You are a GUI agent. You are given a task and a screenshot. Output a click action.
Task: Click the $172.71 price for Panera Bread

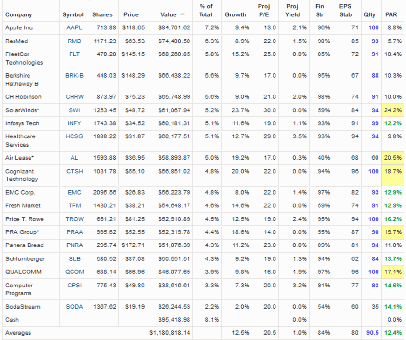133,245
